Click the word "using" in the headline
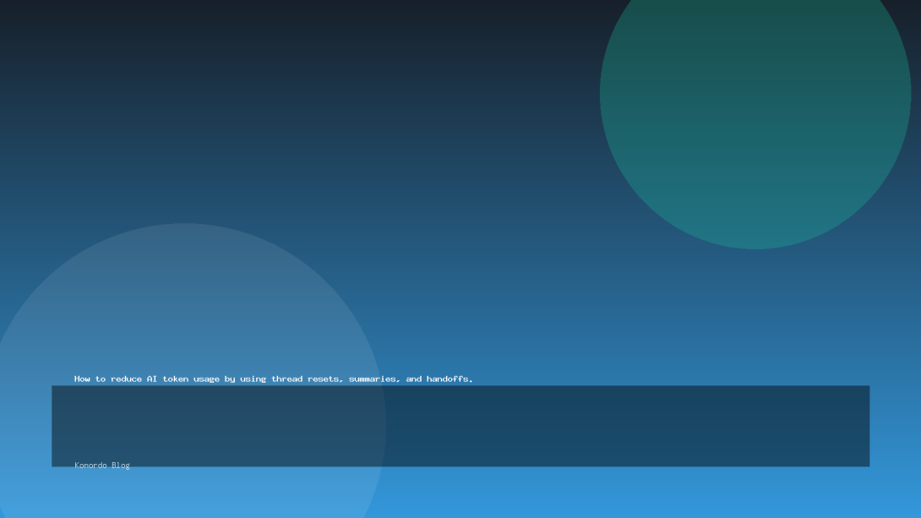Viewport: 921px width, 518px height. 253,379
